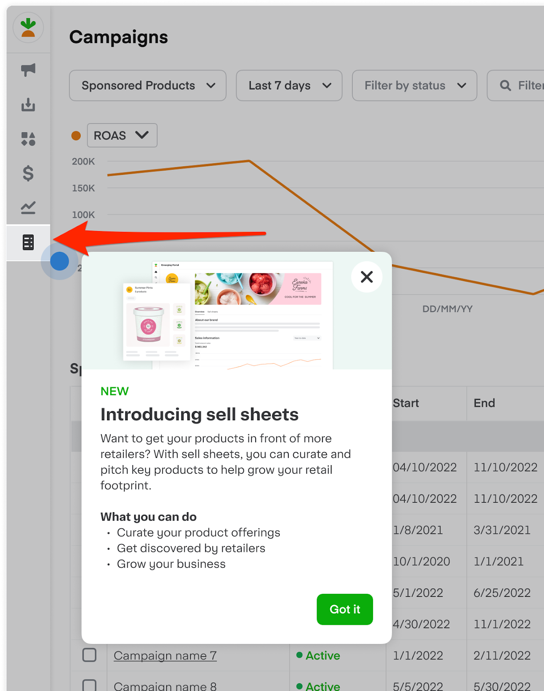Open the dollar sign billing sidebar icon
This screenshot has height=691, width=544.
tap(28, 173)
